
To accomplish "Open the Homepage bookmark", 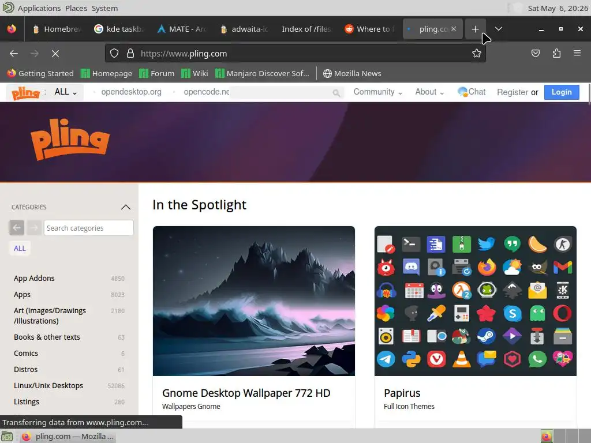I will coord(107,73).
